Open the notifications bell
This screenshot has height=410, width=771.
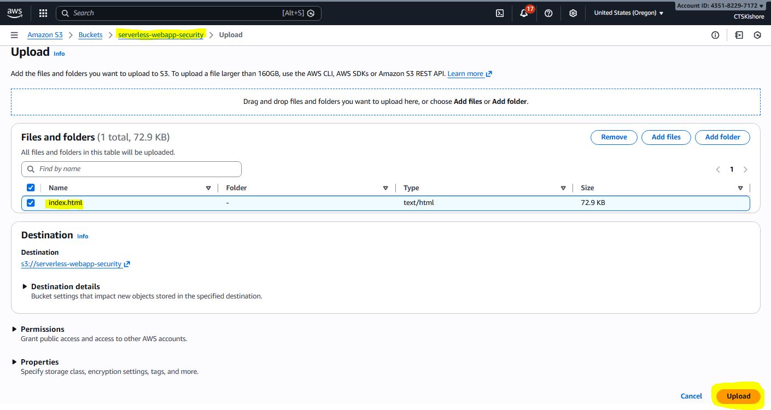point(524,13)
